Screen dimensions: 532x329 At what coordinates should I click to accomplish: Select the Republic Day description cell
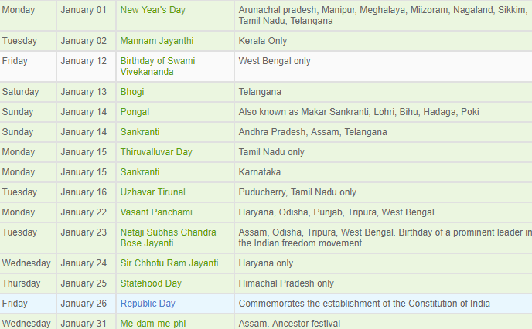384,304
